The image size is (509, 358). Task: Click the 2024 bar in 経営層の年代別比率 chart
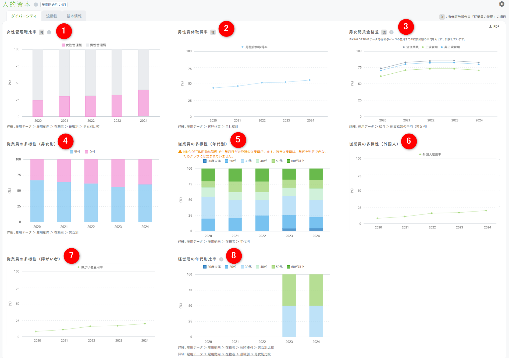click(316, 306)
